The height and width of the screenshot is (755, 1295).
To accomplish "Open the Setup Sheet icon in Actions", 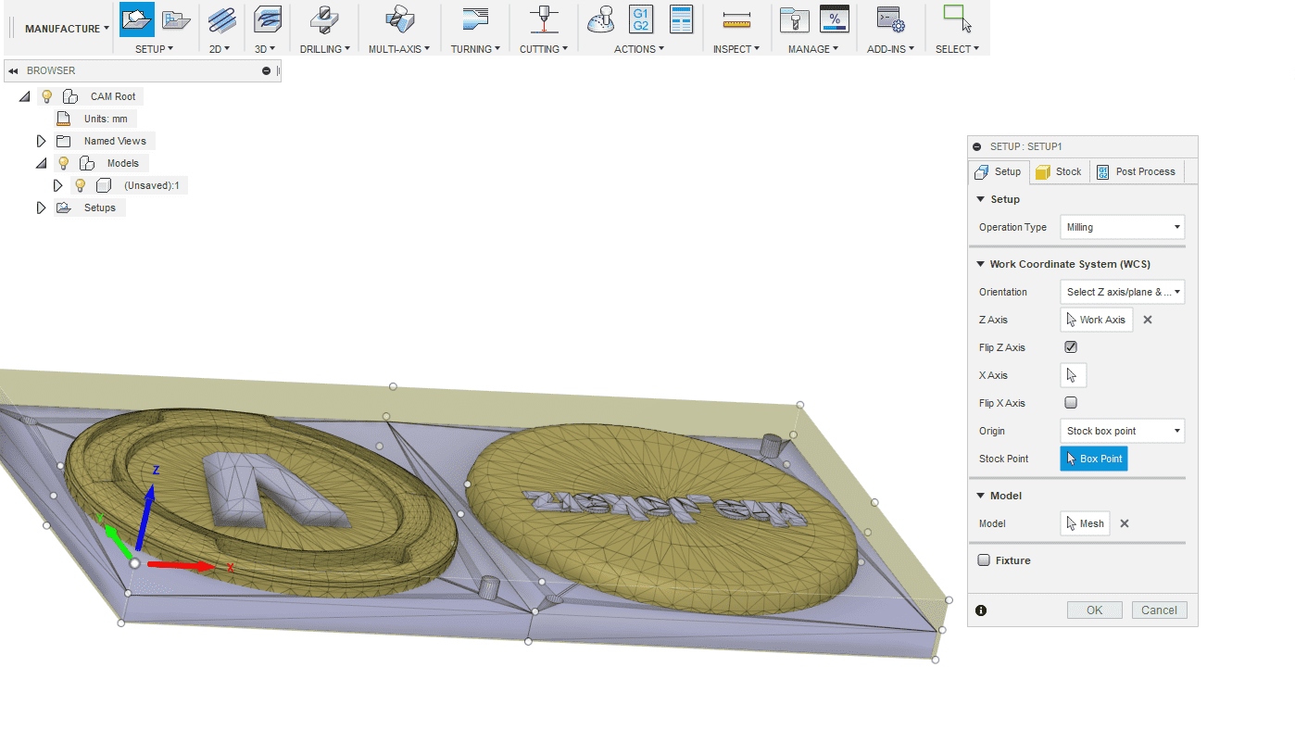I will click(x=681, y=19).
